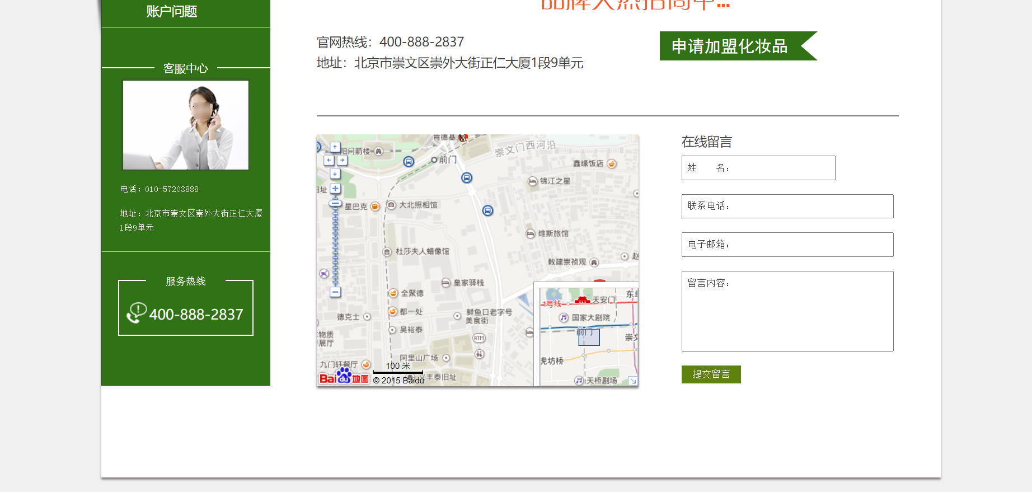Click the sidebar text 电话：010-57203888

[160, 189]
